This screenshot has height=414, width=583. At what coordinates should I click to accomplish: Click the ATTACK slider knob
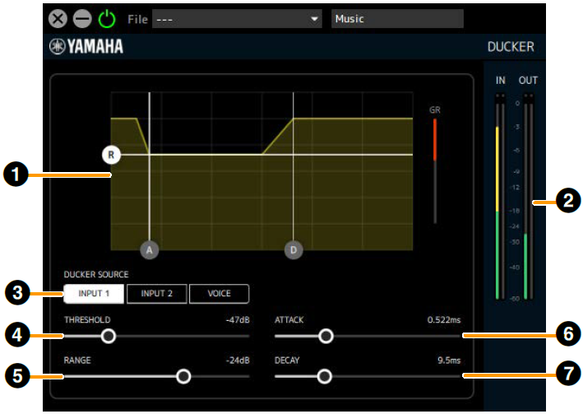[x=326, y=336]
